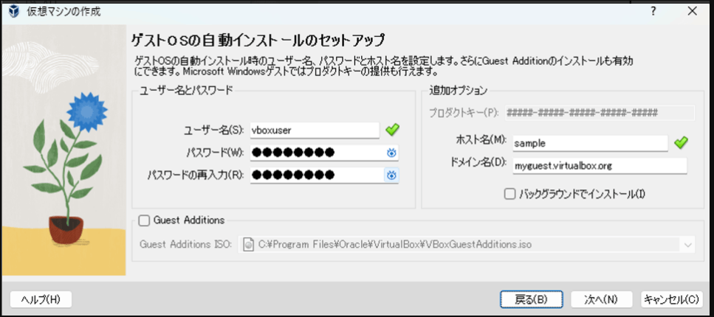Click the VirtualBox icon in the title bar
Image resolution: width=714 pixels, height=317 pixels.
tap(15, 11)
